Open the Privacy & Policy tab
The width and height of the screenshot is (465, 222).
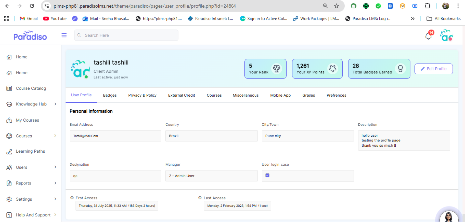tap(142, 95)
